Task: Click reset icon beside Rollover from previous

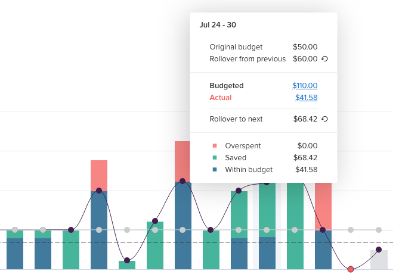Action: click(324, 59)
